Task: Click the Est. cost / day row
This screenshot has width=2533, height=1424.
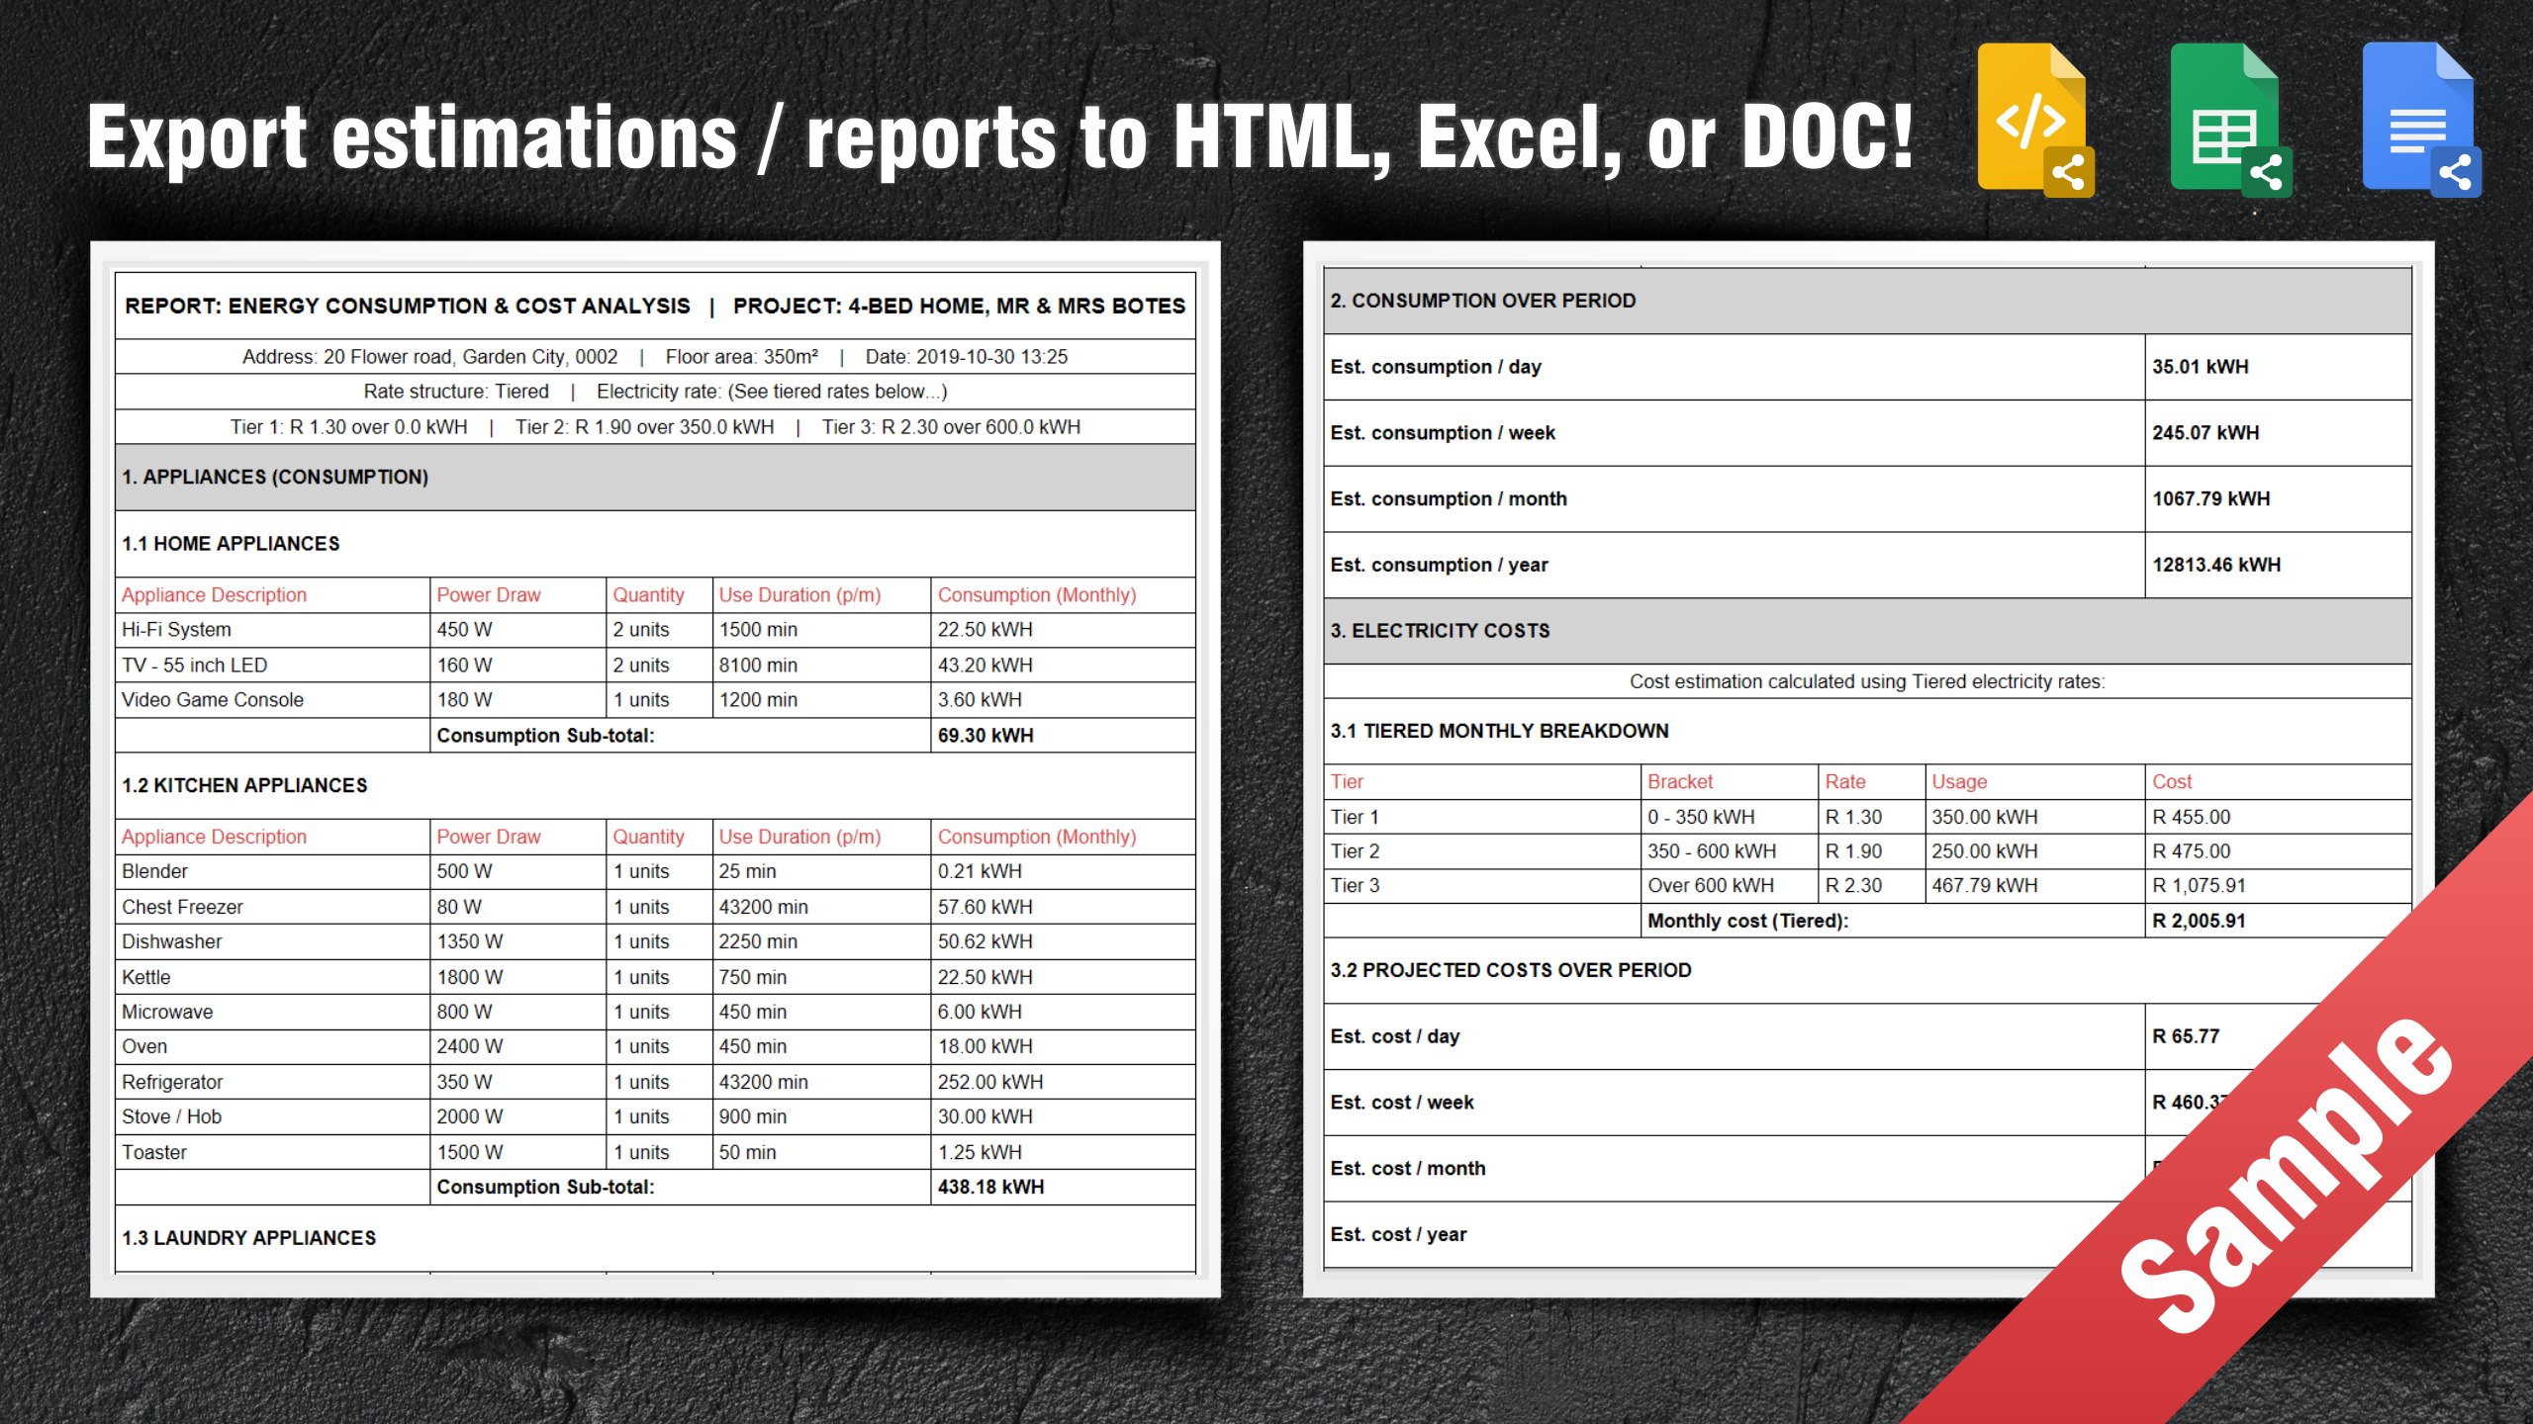Action: [x=1394, y=1036]
